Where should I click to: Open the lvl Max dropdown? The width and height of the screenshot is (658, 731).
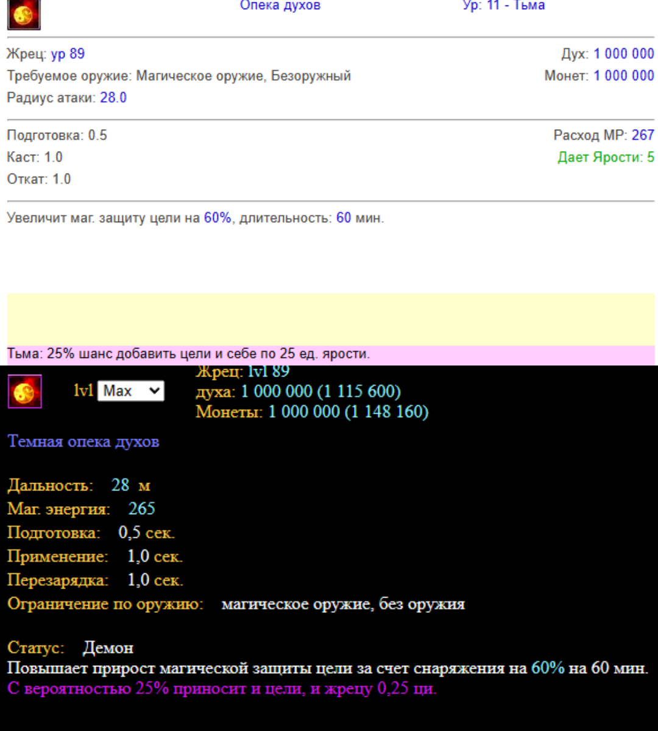tap(130, 391)
